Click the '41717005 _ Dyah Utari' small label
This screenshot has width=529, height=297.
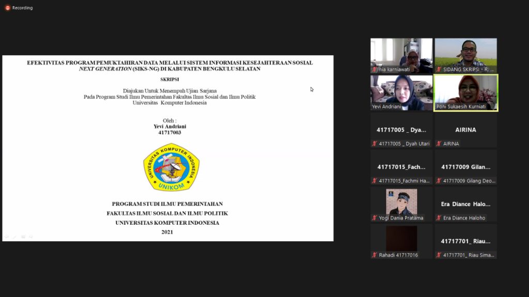[404, 144]
